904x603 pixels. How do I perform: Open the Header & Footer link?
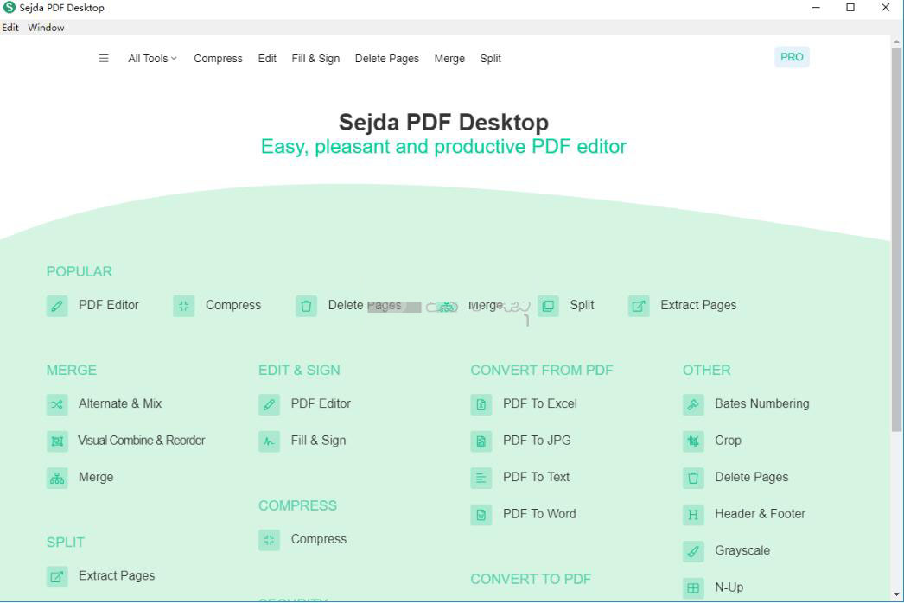760,514
